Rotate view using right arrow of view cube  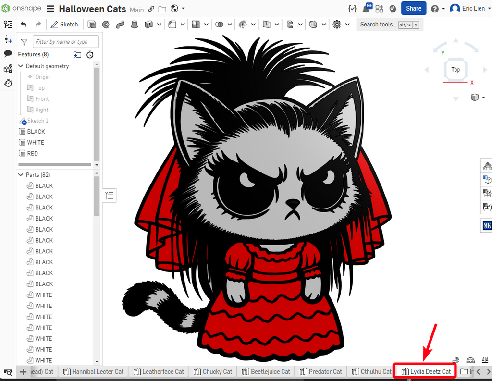click(x=485, y=70)
